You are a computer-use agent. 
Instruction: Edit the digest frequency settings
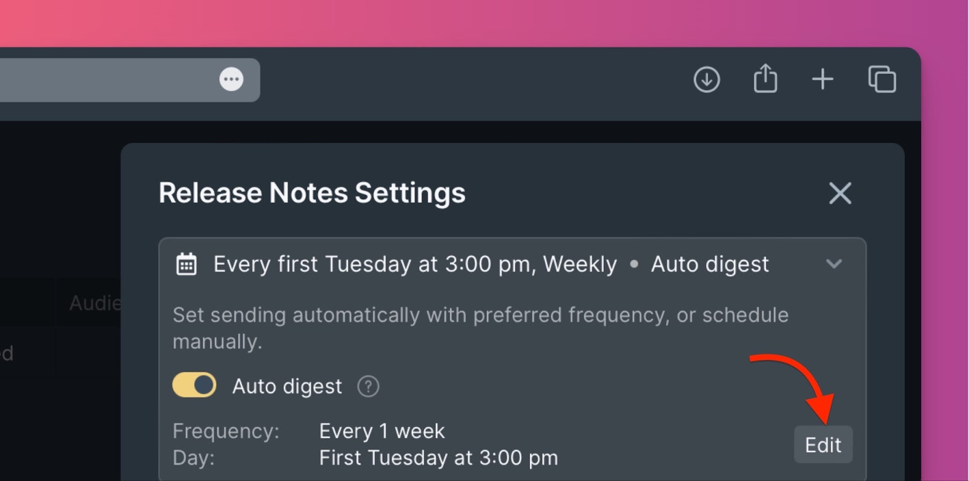[823, 445]
